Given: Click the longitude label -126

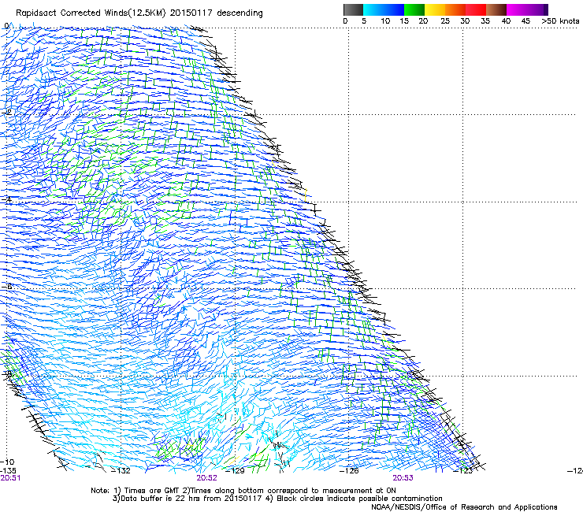Looking at the screenshot, I should click(x=349, y=471).
